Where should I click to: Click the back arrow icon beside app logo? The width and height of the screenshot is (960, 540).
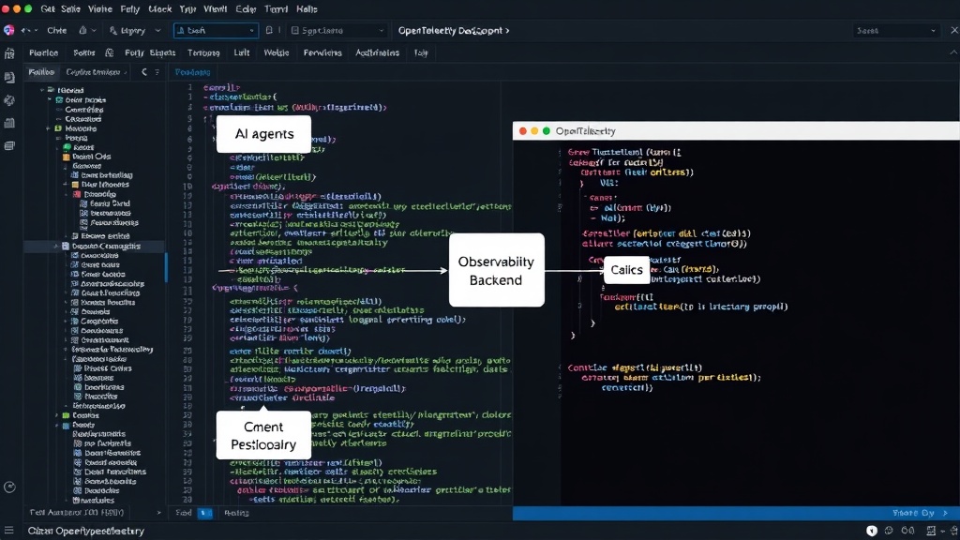click(x=25, y=30)
